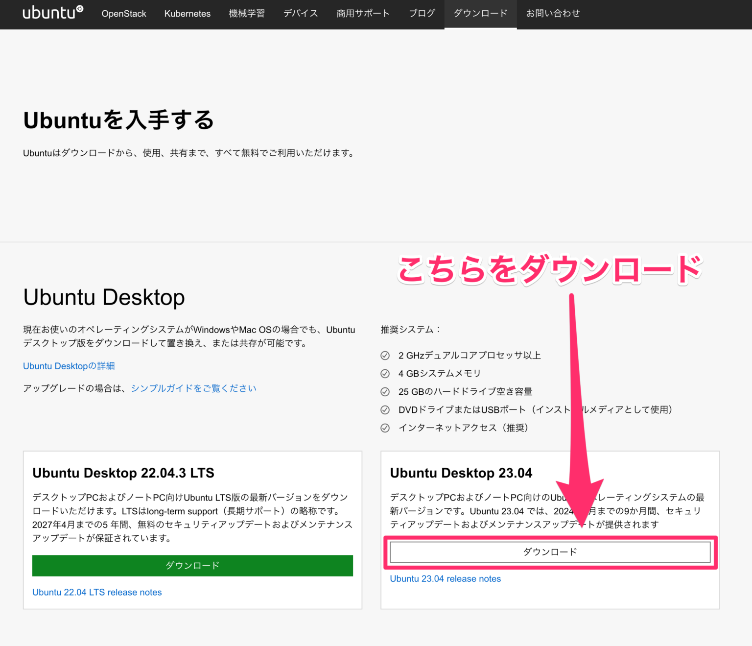Open the お問い合わせ page
Viewport: 752px width, 646px height.
[x=552, y=14]
